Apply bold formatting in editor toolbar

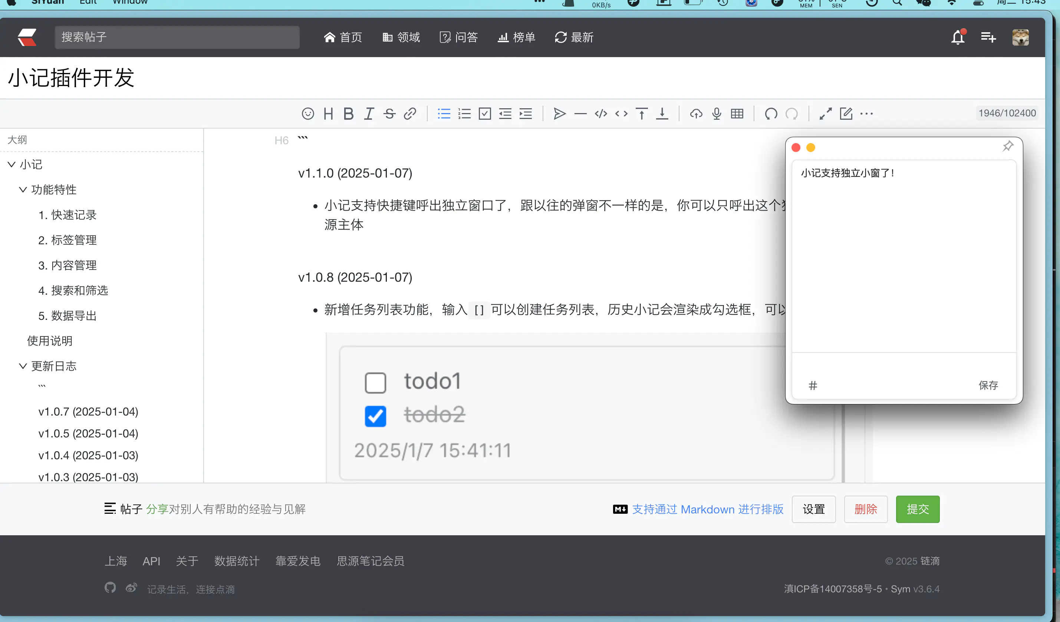348,113
